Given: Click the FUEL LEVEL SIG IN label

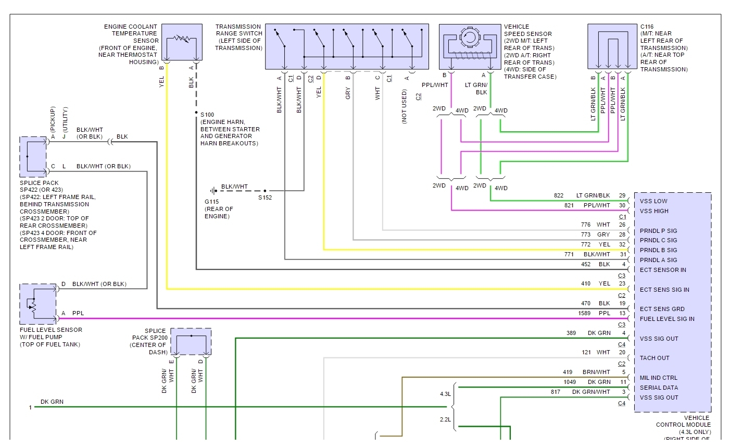Looking at the screenshot, I should (x=667, y=319).
